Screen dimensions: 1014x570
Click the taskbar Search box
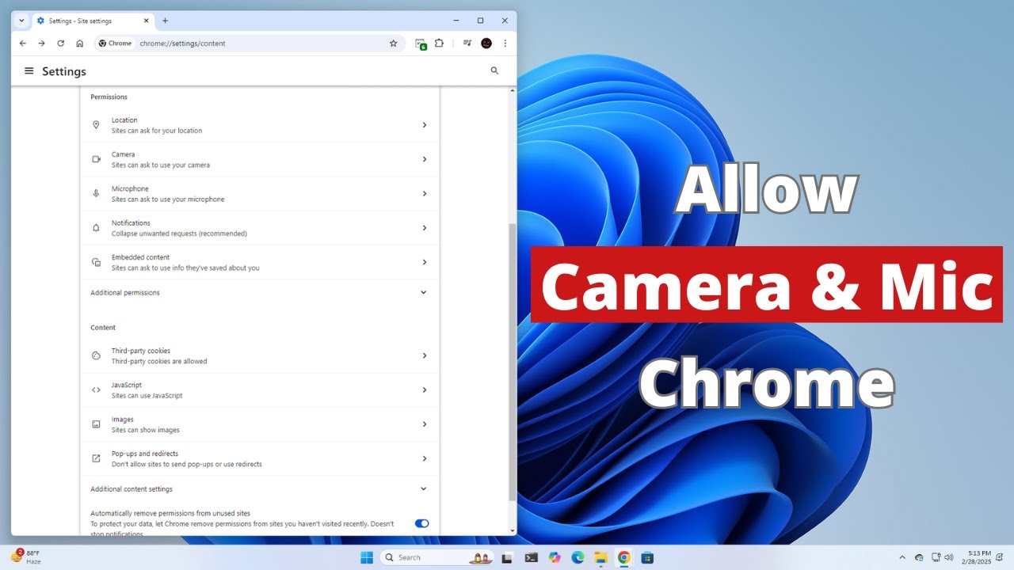[437, 557]
